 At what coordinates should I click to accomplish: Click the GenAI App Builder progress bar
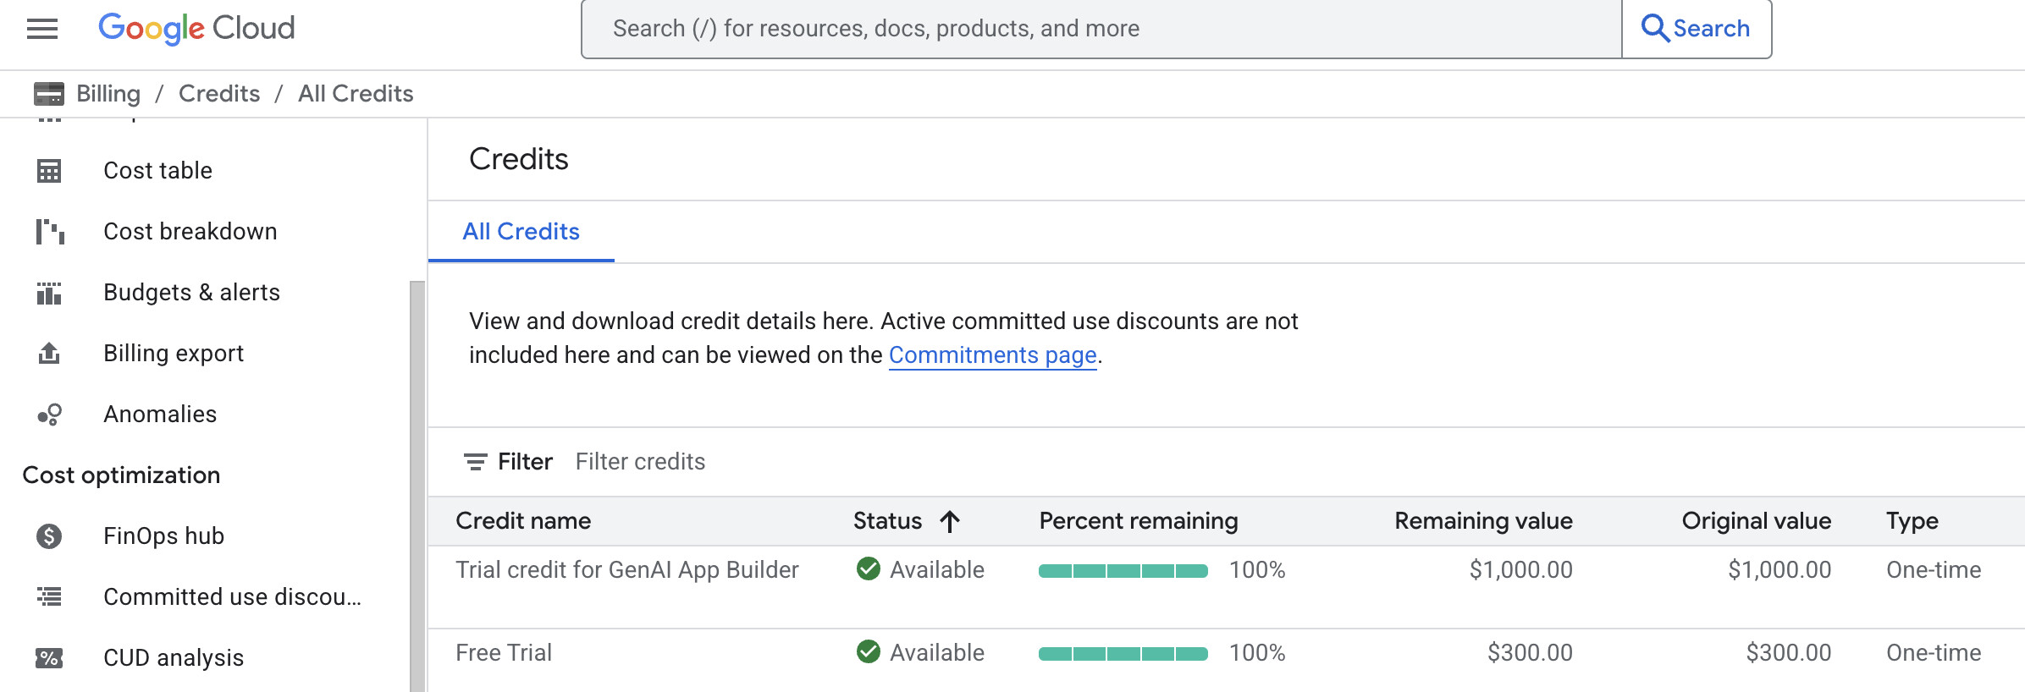[x=1123, y=571]
